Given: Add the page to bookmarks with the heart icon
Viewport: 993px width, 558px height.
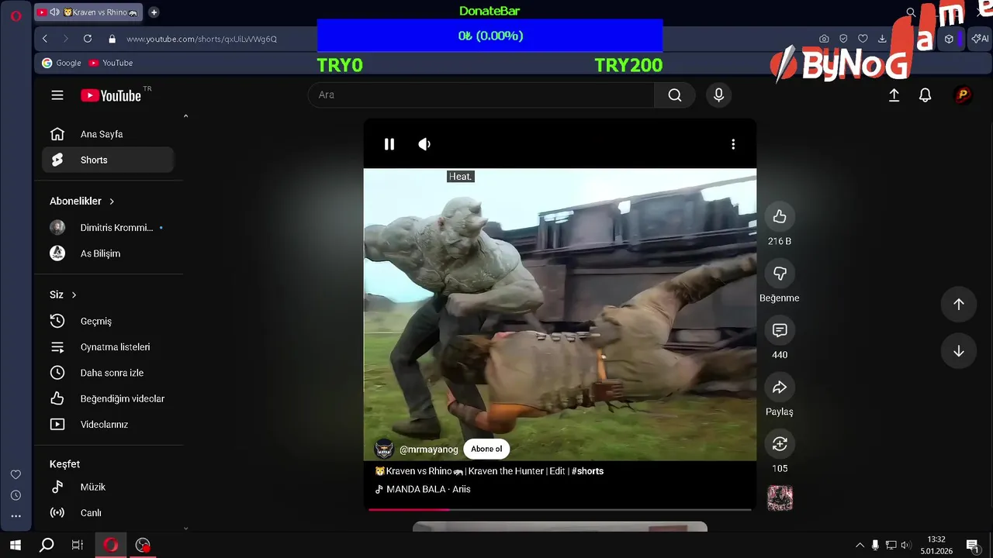Looking at the screenshot, I should (x=863, y=39).
